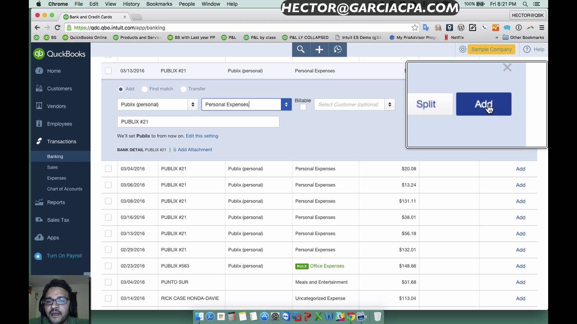Check the 03/06/2016 PUBLIX #21 row

(x=108, y=185)
